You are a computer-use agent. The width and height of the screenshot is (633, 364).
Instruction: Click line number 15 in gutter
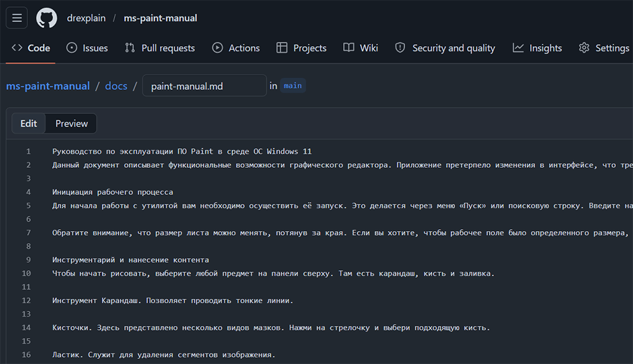click(x=26, y=341)
